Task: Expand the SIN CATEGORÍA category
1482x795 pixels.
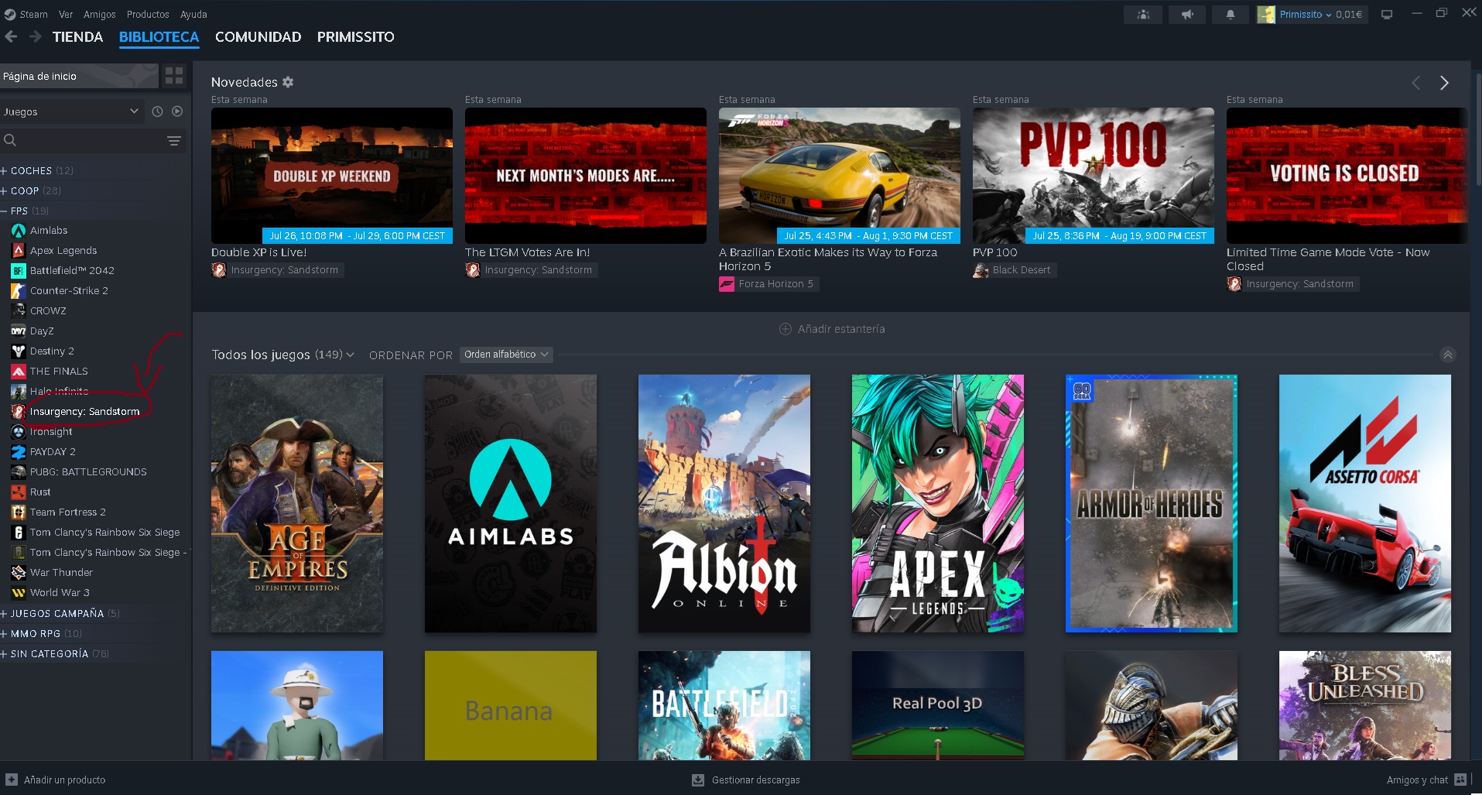Action: click(4, 653)
